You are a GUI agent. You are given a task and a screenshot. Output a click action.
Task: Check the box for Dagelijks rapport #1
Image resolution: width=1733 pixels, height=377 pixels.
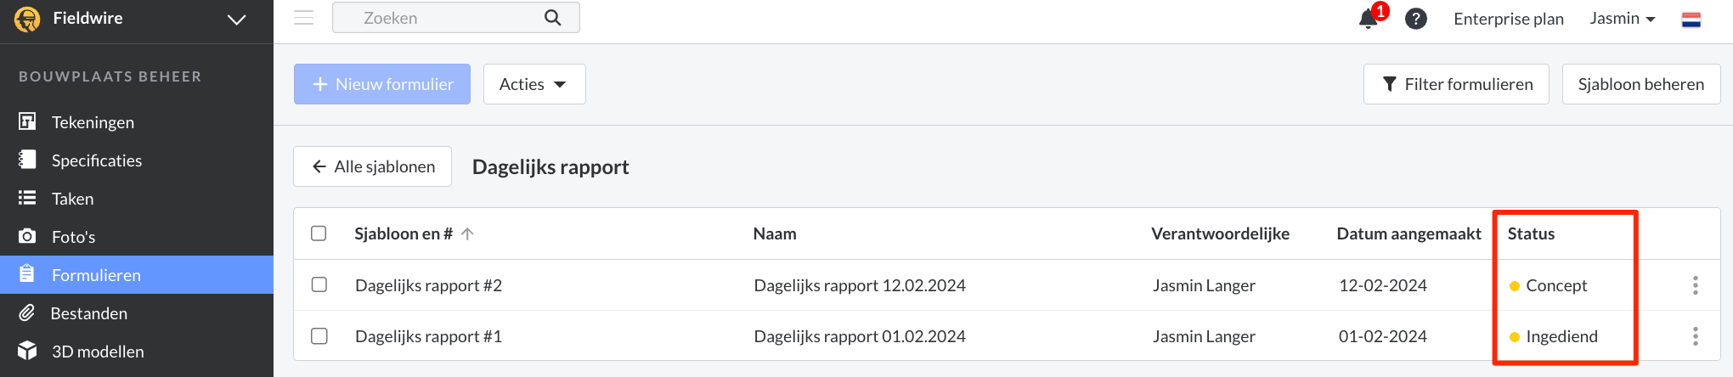319,336
